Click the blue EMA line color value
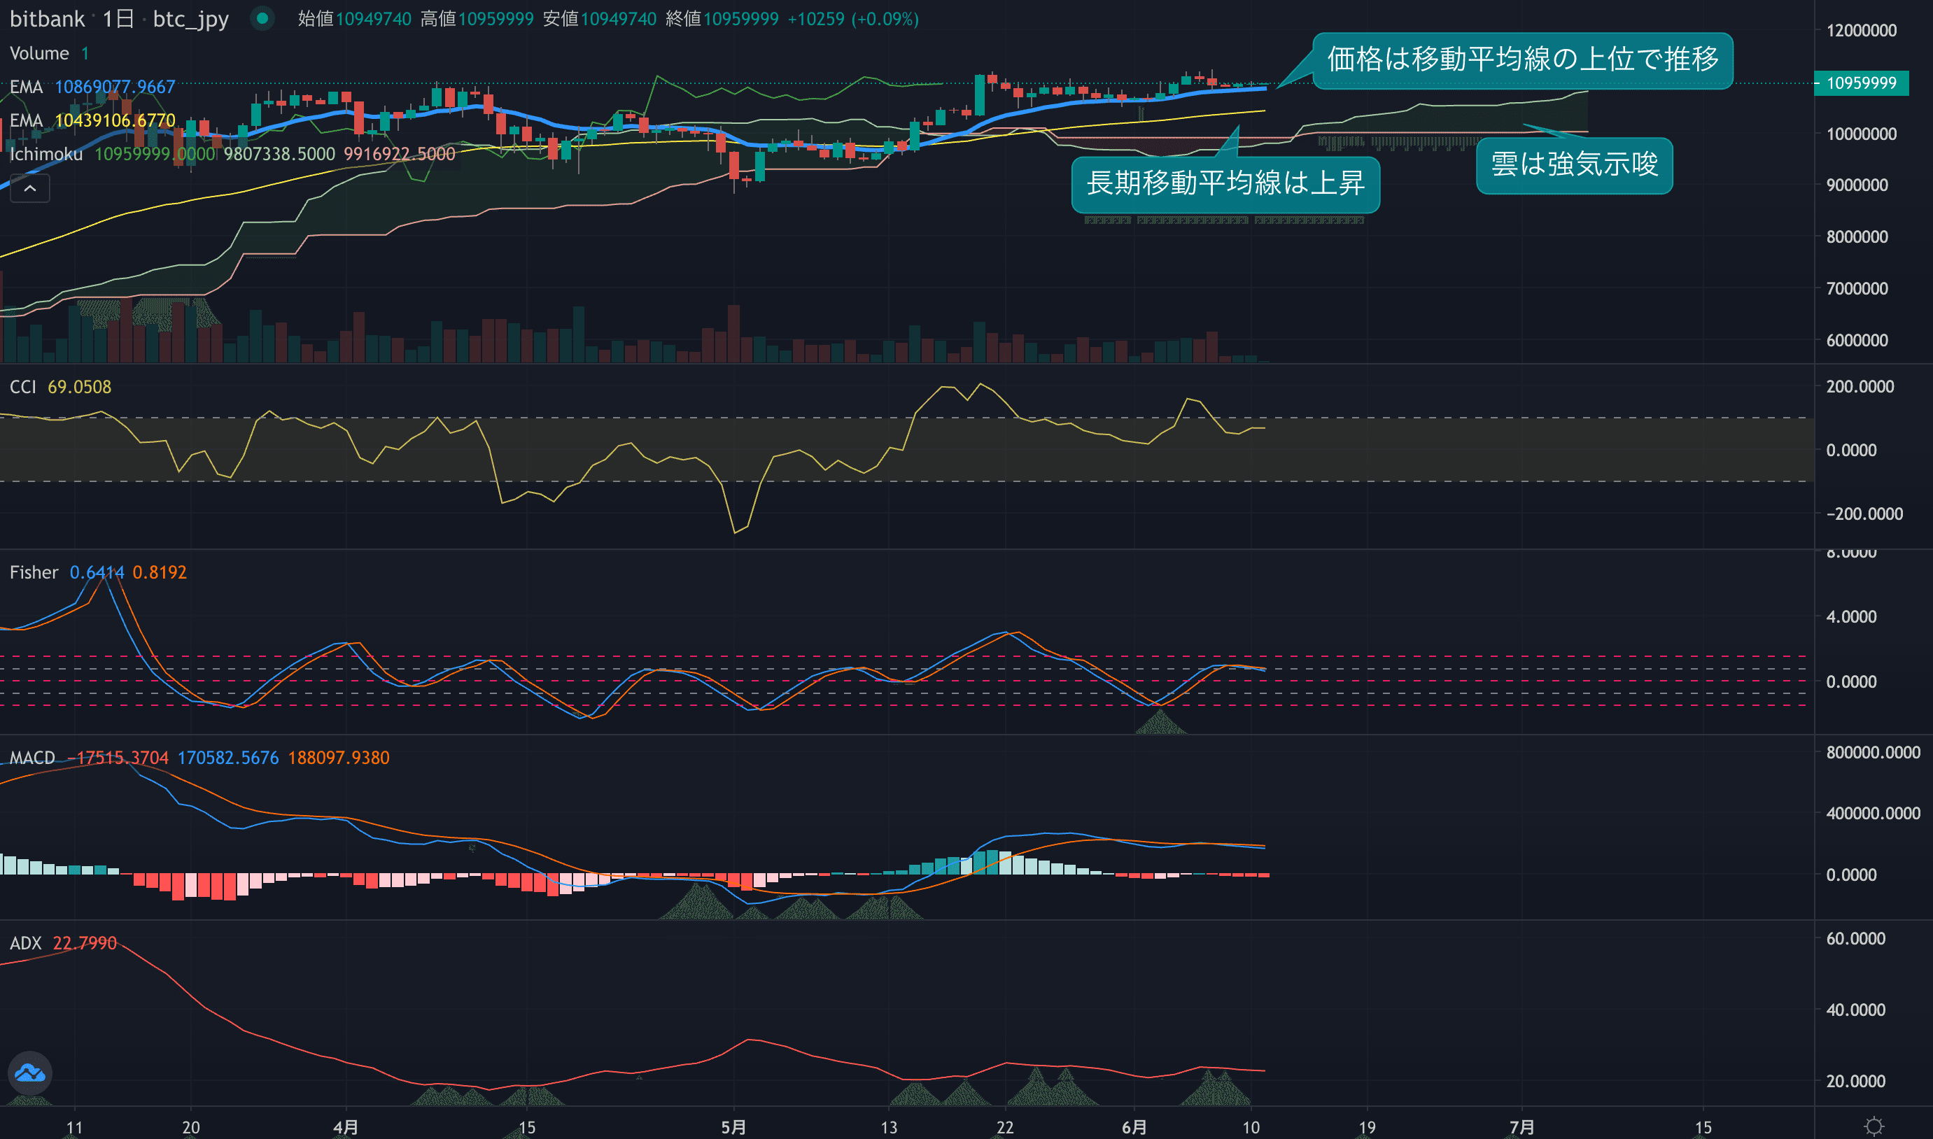1933x1139 pixels. 114,87
